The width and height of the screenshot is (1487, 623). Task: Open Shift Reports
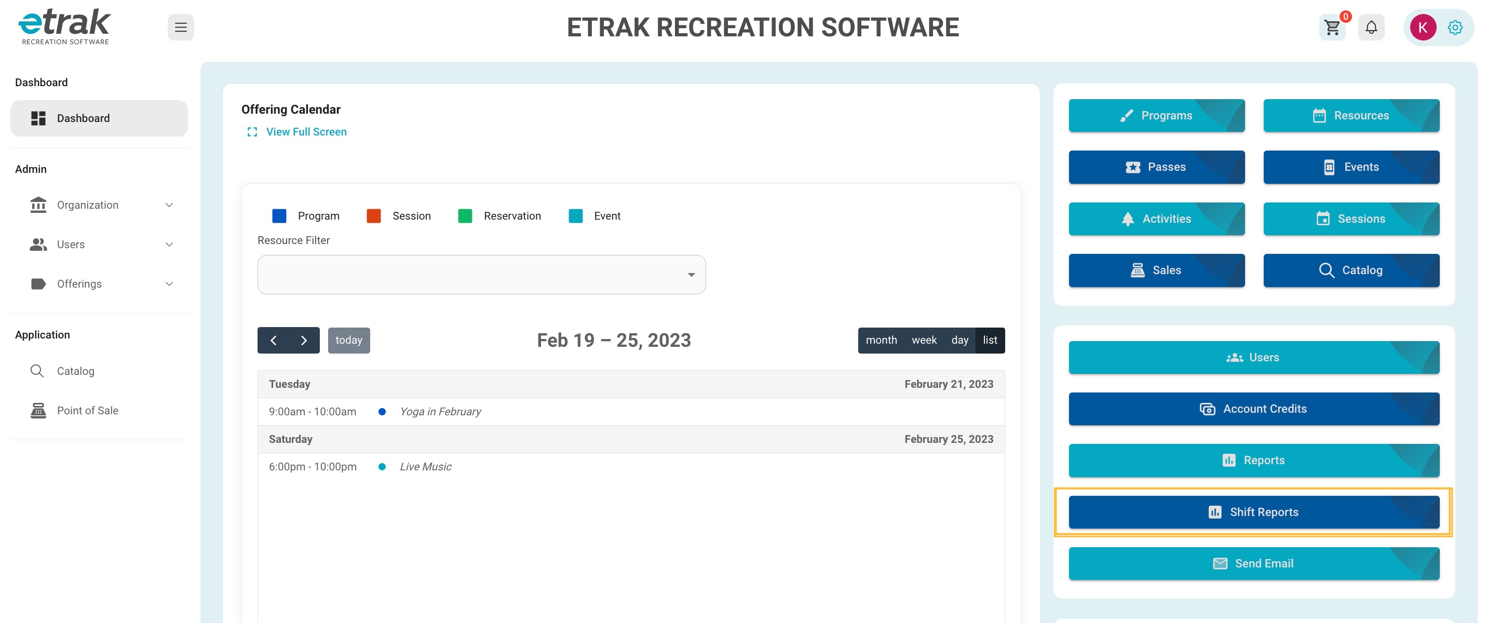click(x=1254, y=512)
